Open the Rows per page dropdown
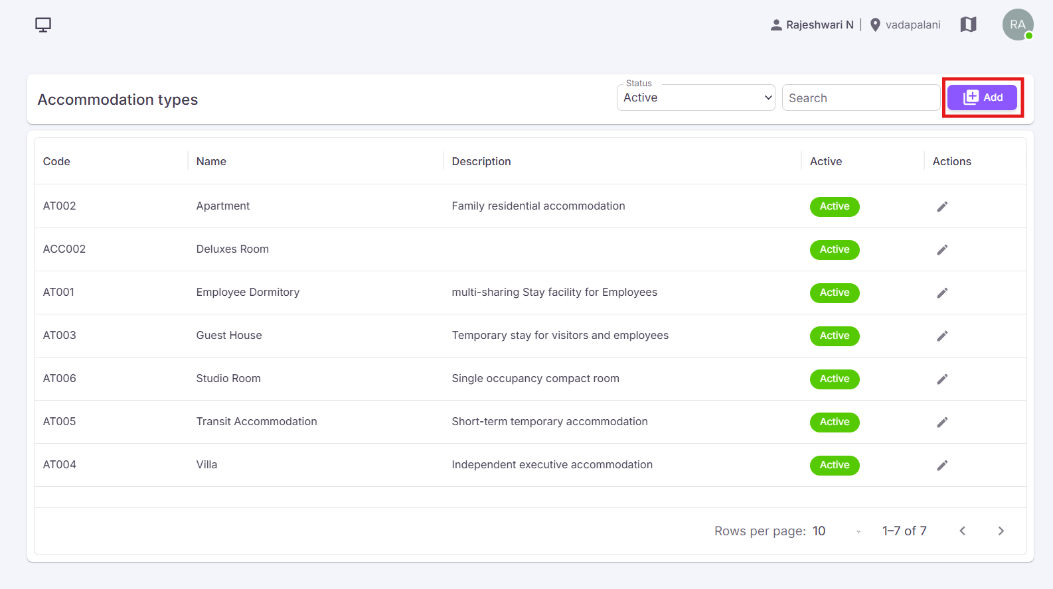 tap(837, 531)
